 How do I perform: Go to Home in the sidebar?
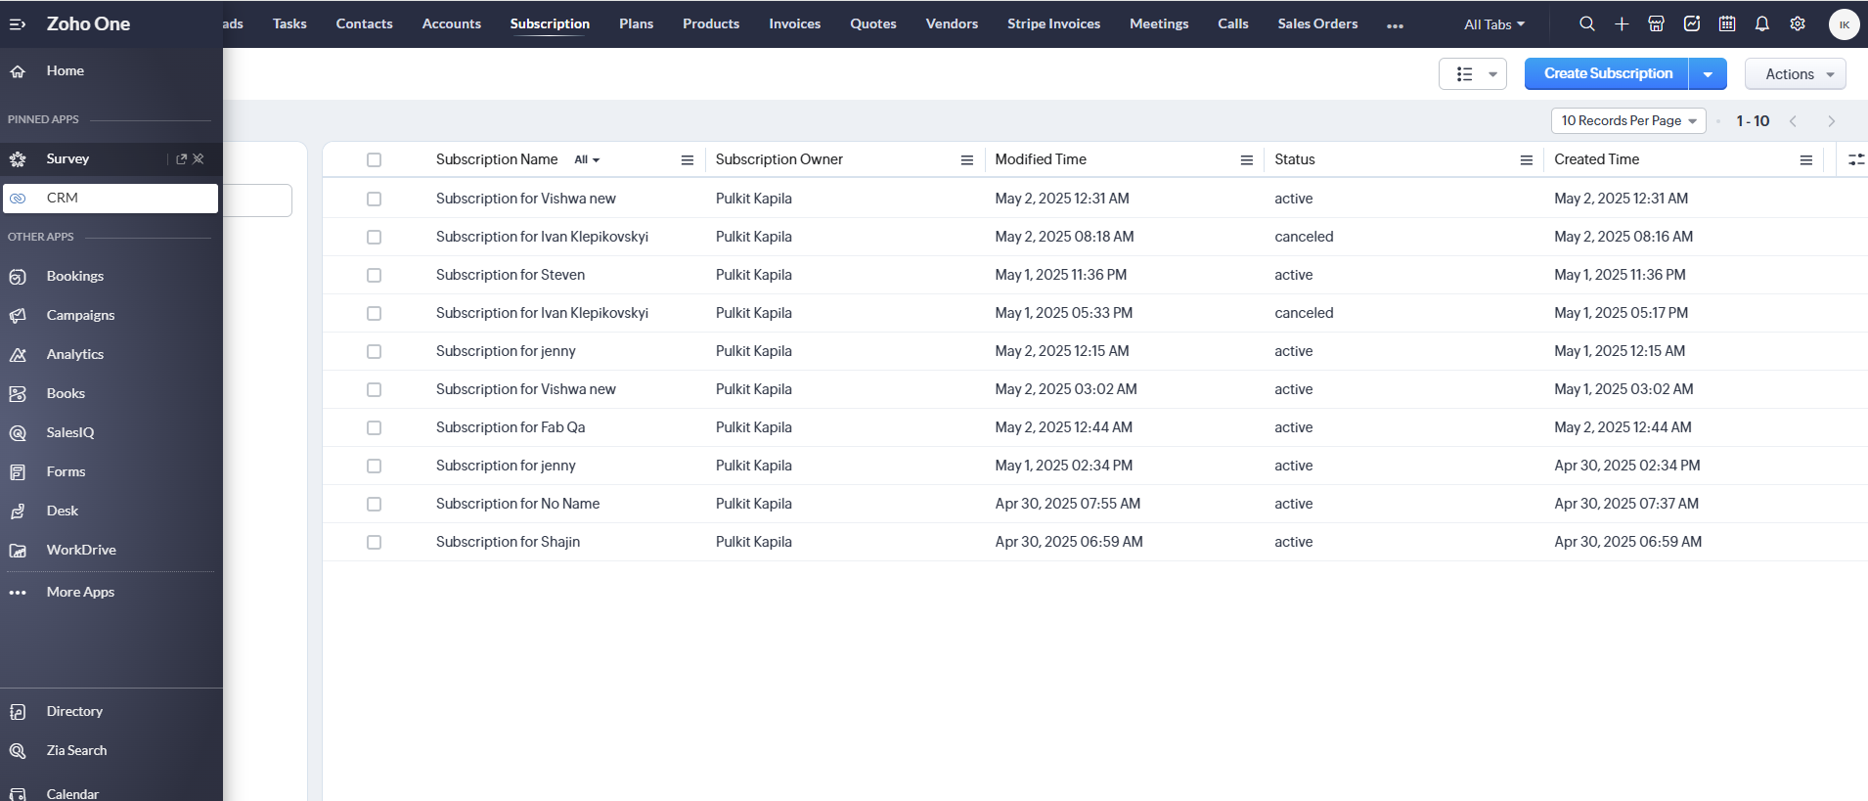click(65, 70)
